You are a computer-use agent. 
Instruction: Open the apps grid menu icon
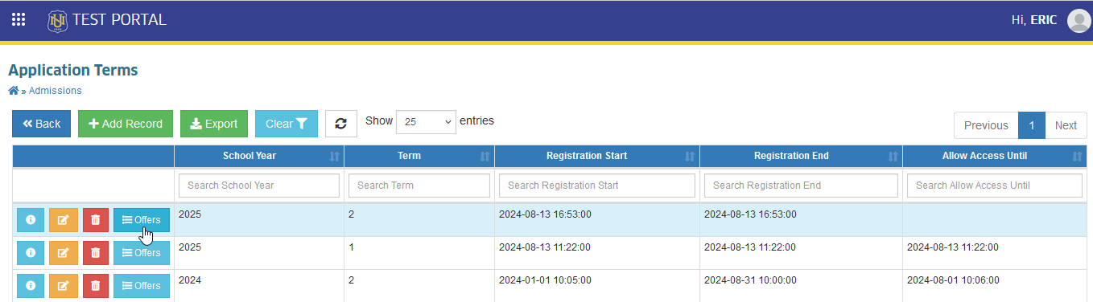[19, 19]
